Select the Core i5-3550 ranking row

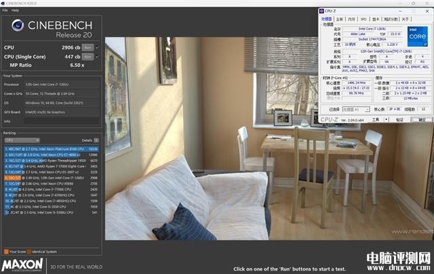tap(52, 207)
